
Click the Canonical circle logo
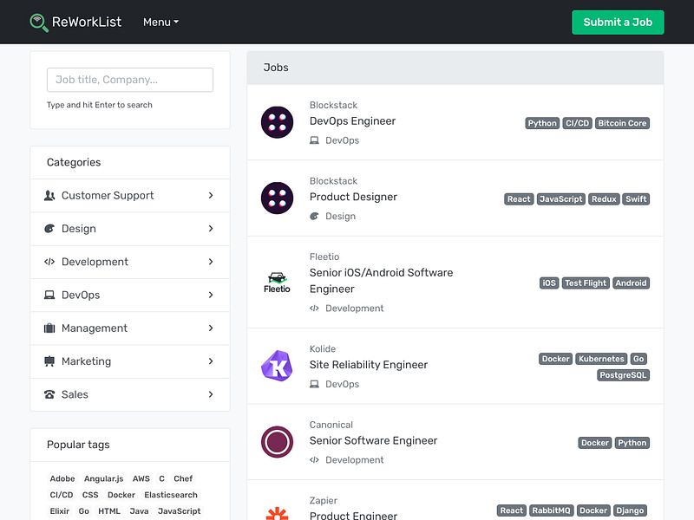tap(277, 442)
